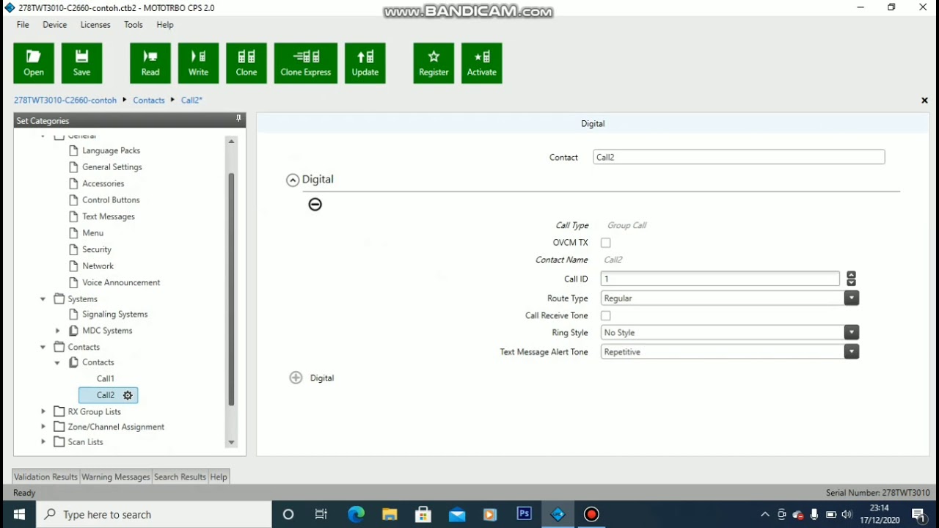Image resolution: width=939 pixels, height=528 pixels.
Task: Open File Explorer from taskbar
Action: [390, 514]
